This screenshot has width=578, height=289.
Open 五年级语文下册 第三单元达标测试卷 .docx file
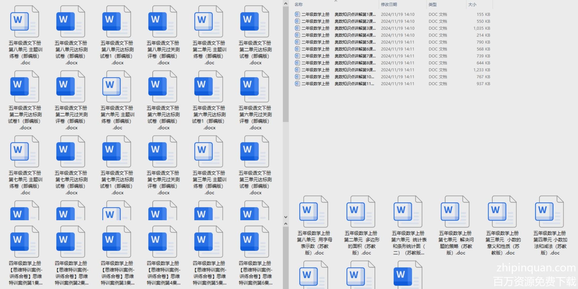tap(255, 152)
